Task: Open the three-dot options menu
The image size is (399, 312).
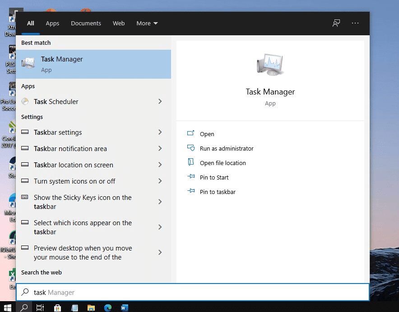Action: coord(355,23)
